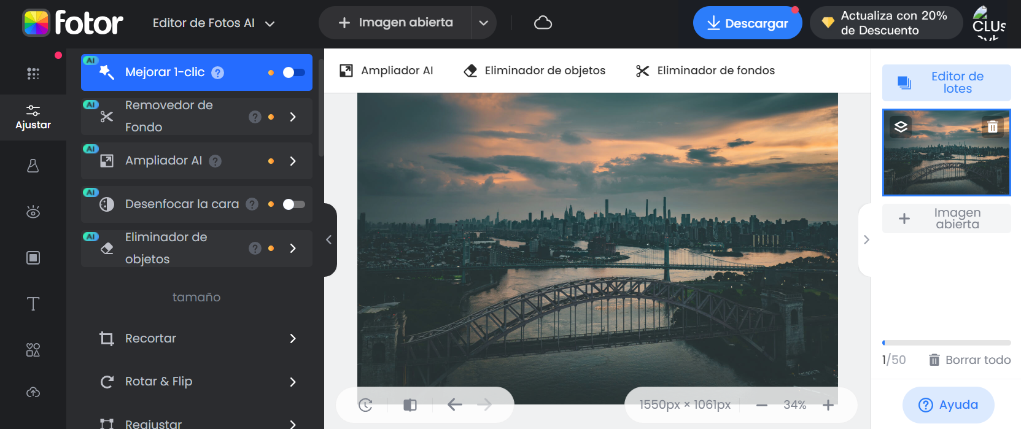
Task: Click the Recortar crop icon
Action: click(107, 338)
